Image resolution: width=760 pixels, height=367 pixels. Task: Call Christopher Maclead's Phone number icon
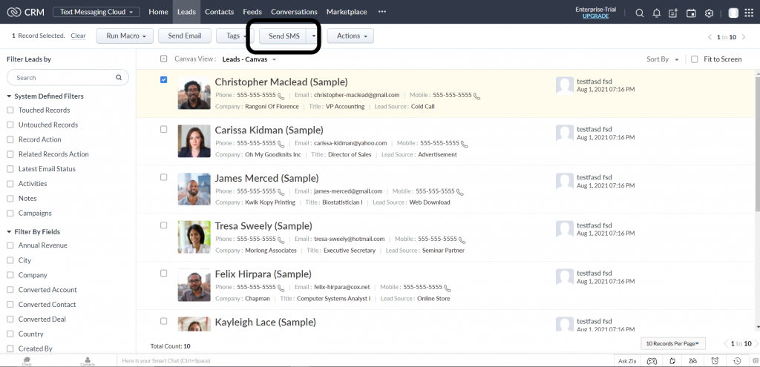pos(281,96)
